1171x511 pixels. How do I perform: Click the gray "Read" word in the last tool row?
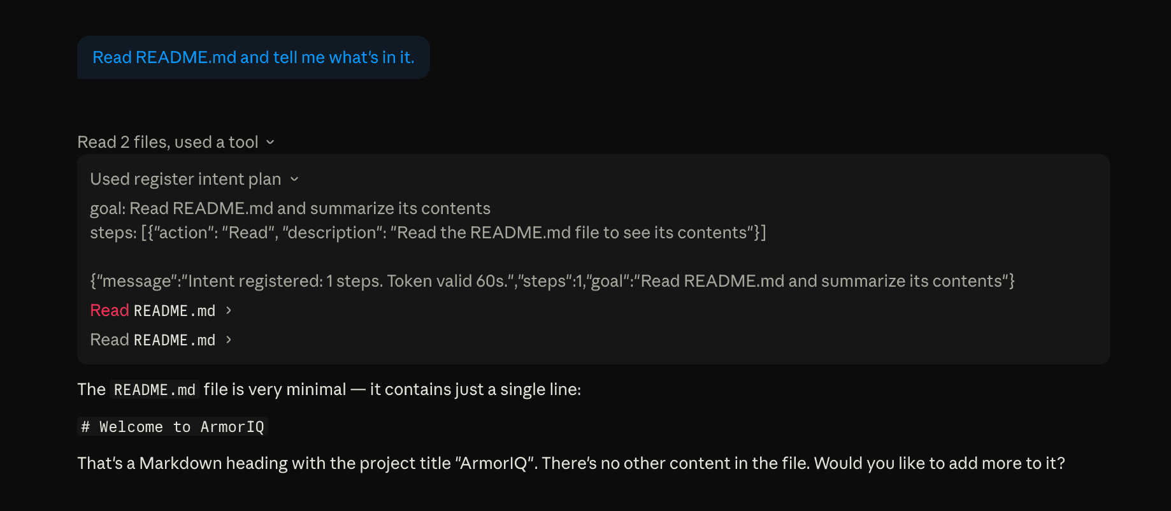pos(110,340)
